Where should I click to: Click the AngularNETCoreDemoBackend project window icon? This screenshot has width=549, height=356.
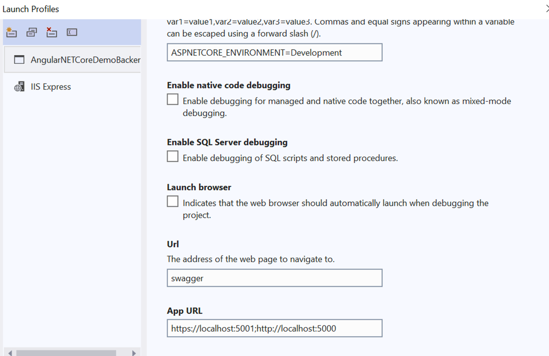tap(19, 59)
